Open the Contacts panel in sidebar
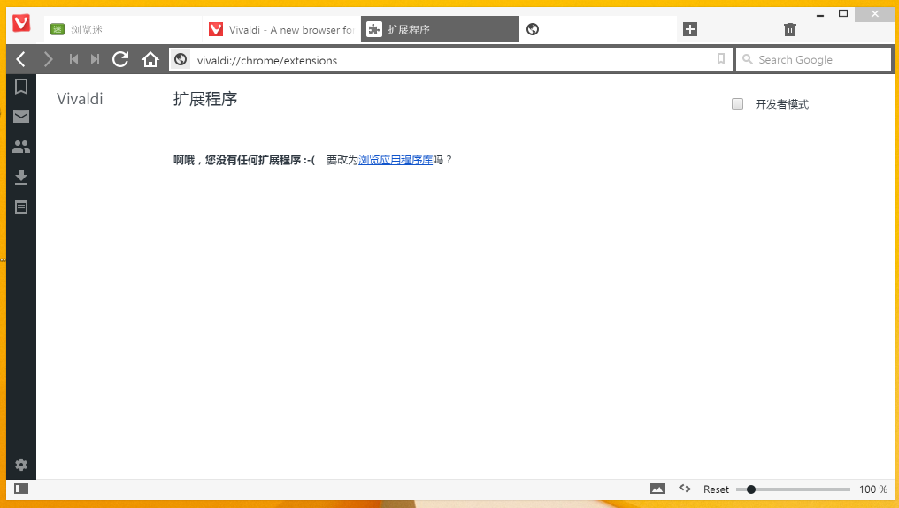The image size is (899, 508). tap(21, 147)
